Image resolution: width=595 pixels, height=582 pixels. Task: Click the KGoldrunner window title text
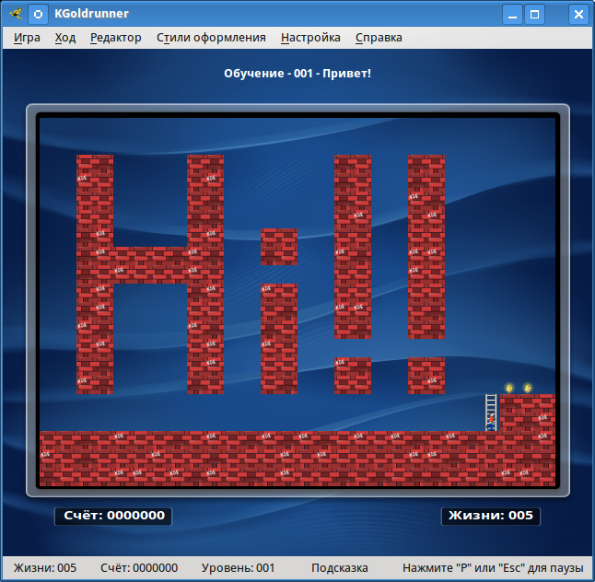pos(91,14)
